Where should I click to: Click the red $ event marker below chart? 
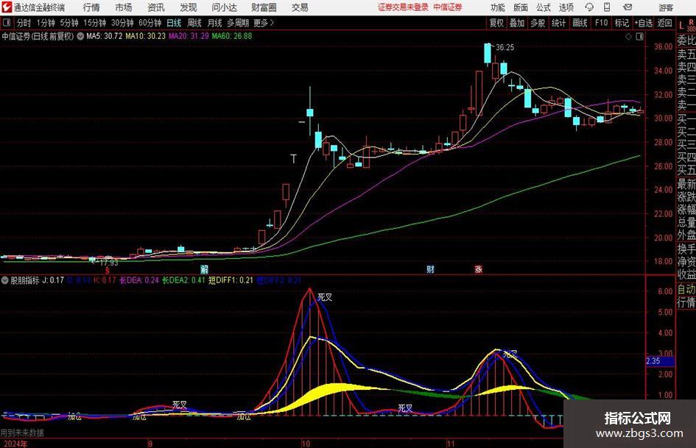coord(108,270)
